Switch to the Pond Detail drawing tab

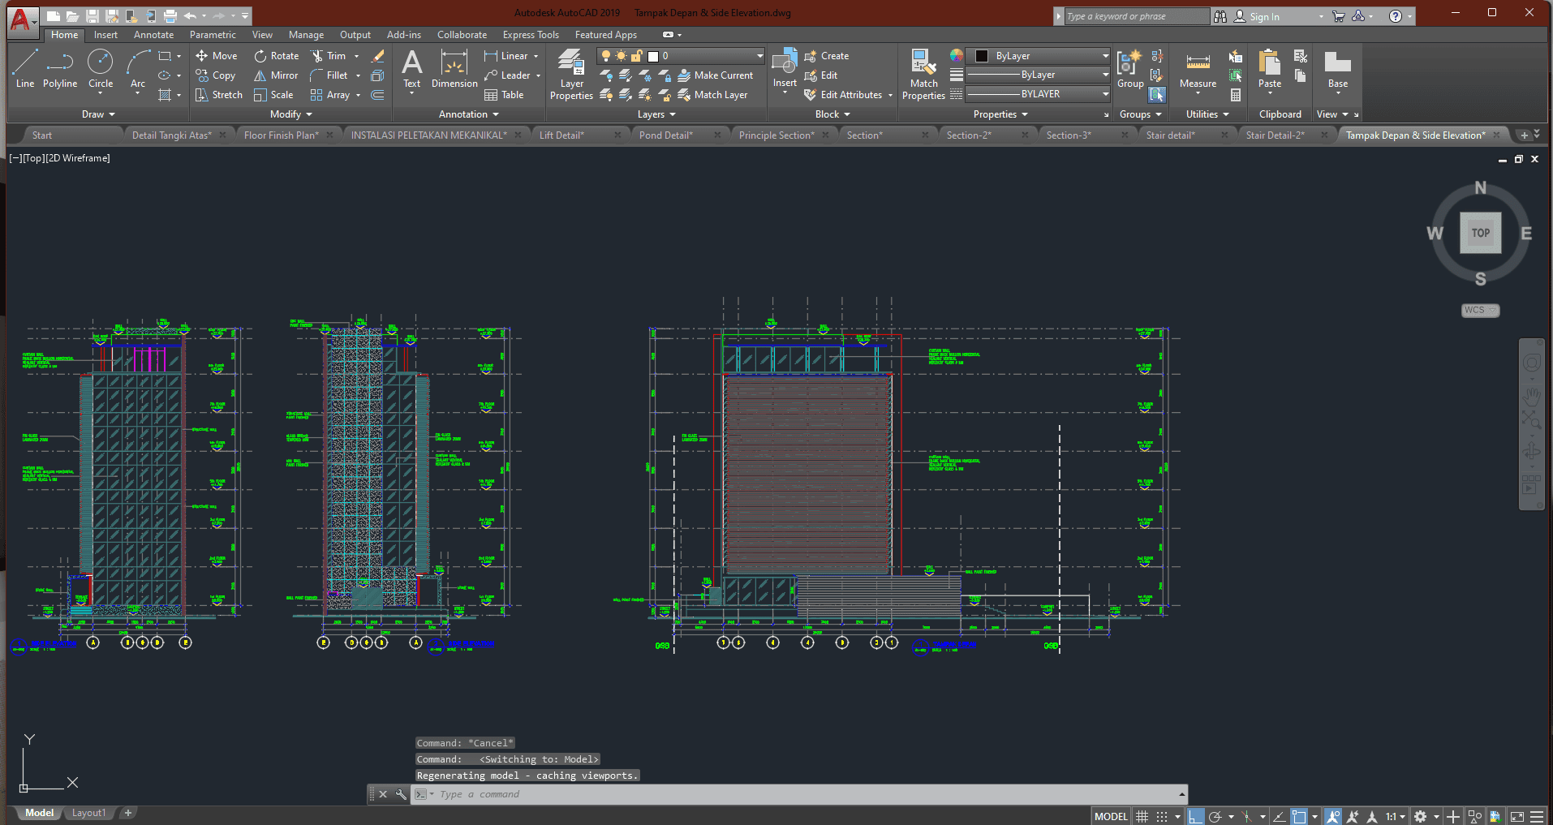click(x=665, y=135)
